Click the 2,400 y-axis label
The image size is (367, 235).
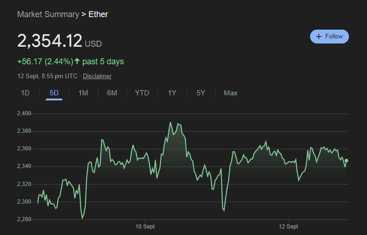24,113
